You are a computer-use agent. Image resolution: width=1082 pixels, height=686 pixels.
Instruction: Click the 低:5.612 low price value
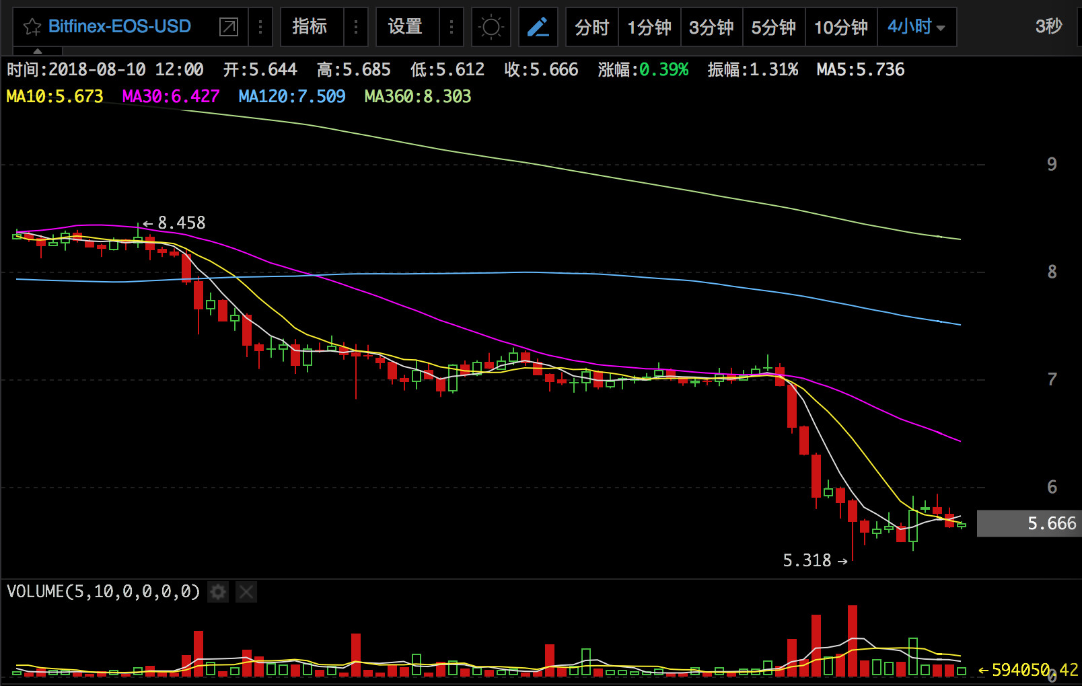point(447,69)
